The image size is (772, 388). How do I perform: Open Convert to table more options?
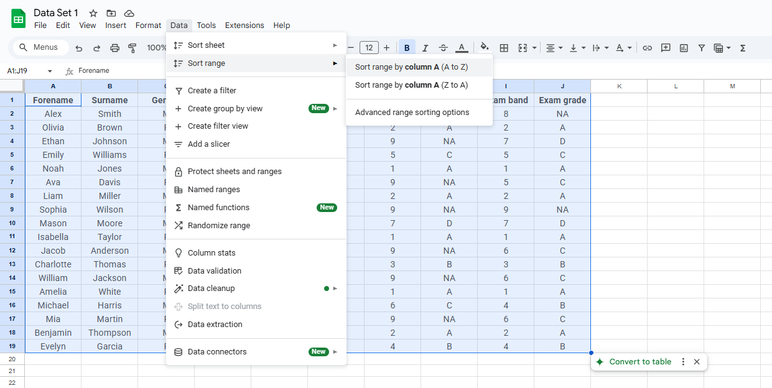(683, 362)
